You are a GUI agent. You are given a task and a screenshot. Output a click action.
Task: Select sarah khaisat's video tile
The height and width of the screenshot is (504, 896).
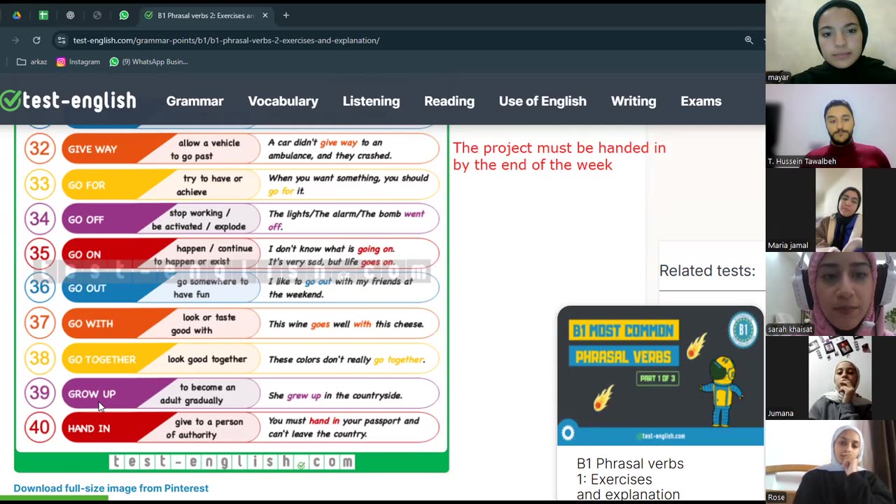pos(831,294)
